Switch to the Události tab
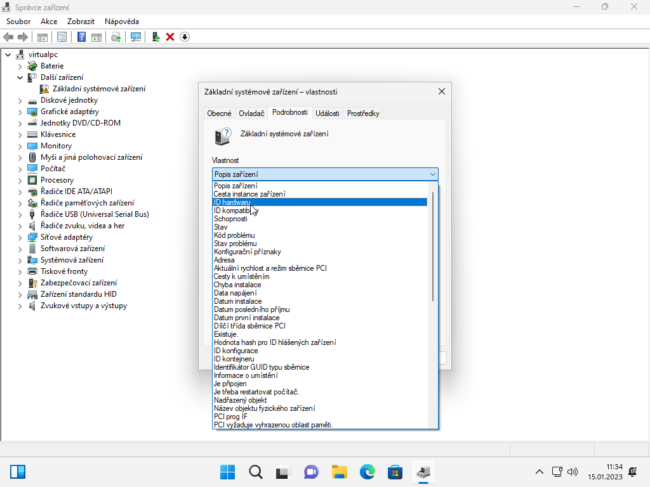 pyautogui.click(x=328, y=114)
